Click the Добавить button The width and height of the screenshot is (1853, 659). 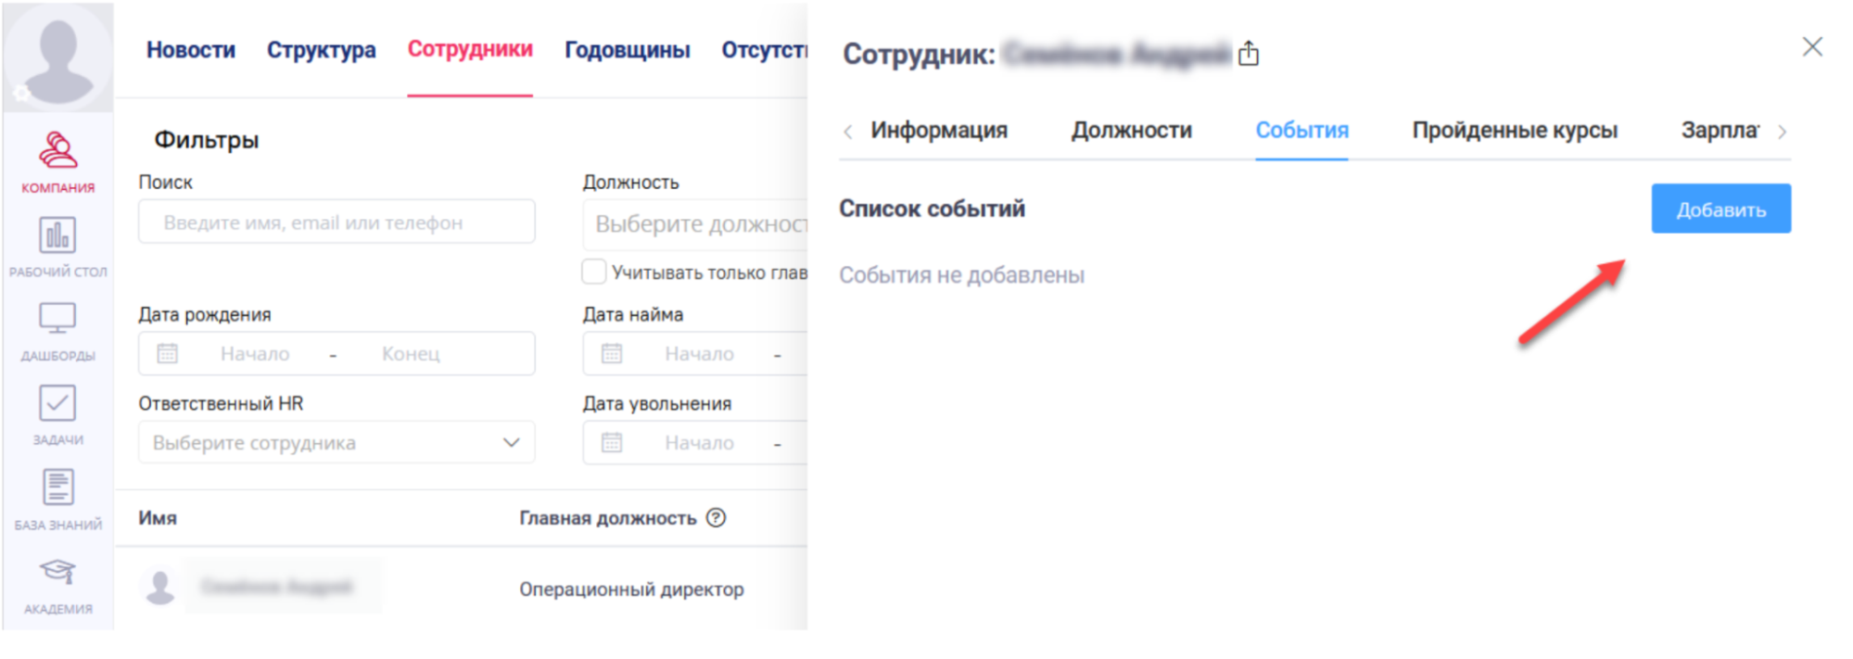pyautogui.click(x=1720, y=209)
